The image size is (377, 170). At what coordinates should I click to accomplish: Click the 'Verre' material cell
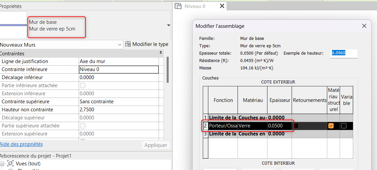[252, 126]
